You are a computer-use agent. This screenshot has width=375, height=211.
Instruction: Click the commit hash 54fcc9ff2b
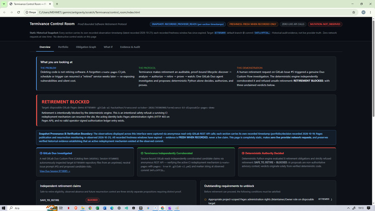[x=262, y=33]
